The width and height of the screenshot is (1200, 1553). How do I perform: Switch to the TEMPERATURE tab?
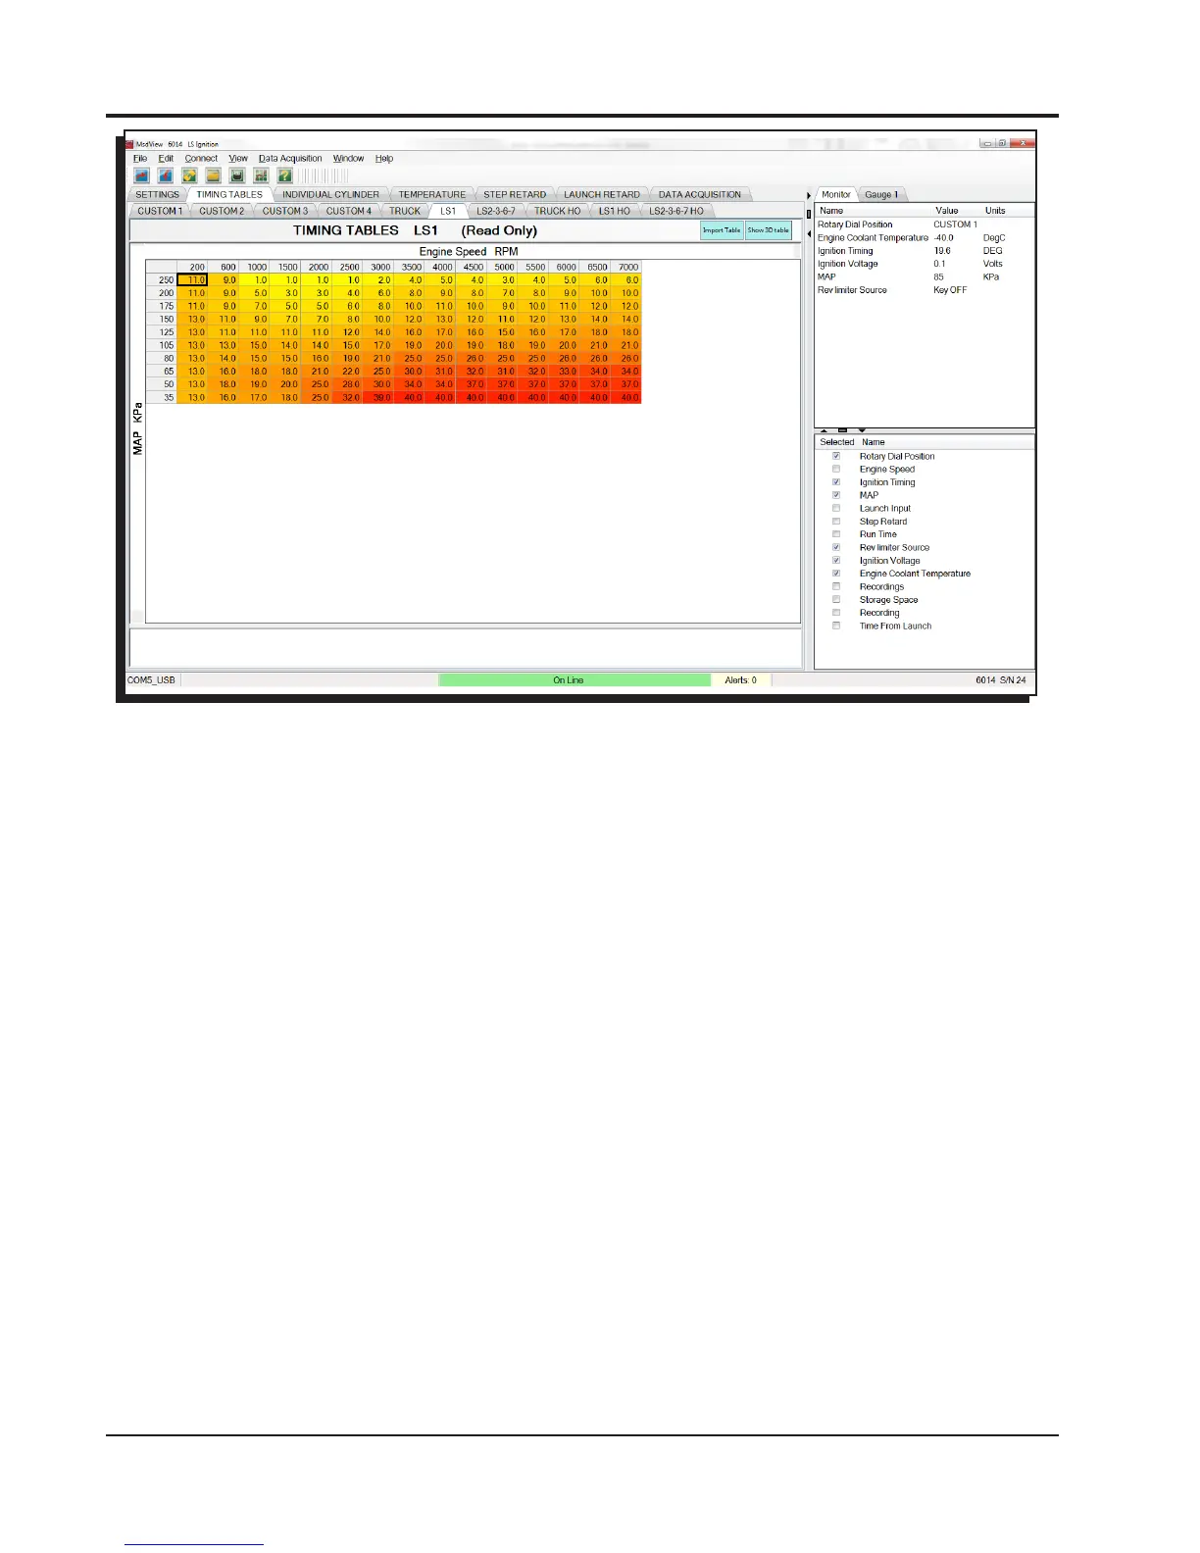[x=431, y=194]
